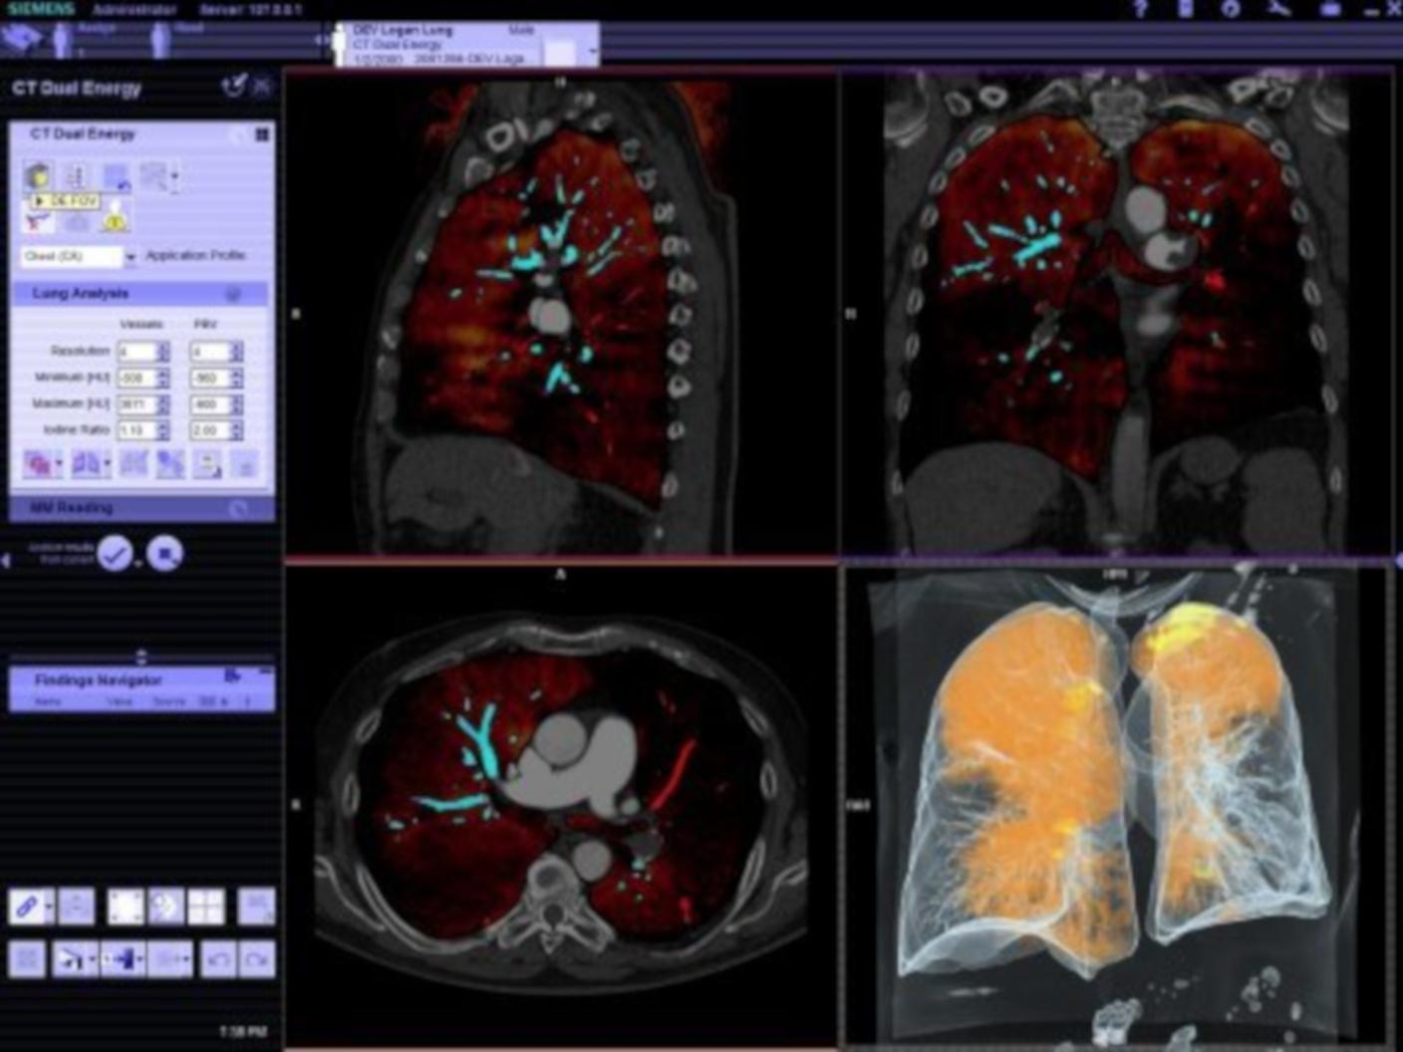Click the warning/info icon in CT Dual Energy panel
Image resolution: width=1403 pixels, height=1052 pixels.
114,219
